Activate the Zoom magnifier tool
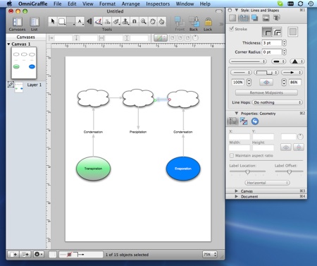The width and height of the screenshot is (317, 266). (144, 22)
